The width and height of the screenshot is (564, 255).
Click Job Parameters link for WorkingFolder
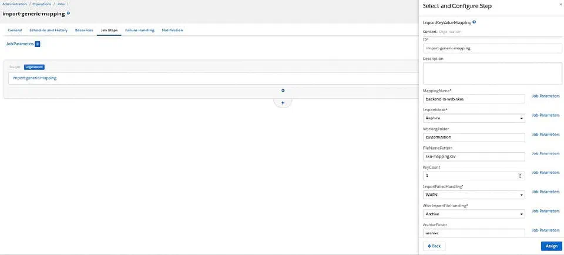pyautogui.click(x=546, y=134)
